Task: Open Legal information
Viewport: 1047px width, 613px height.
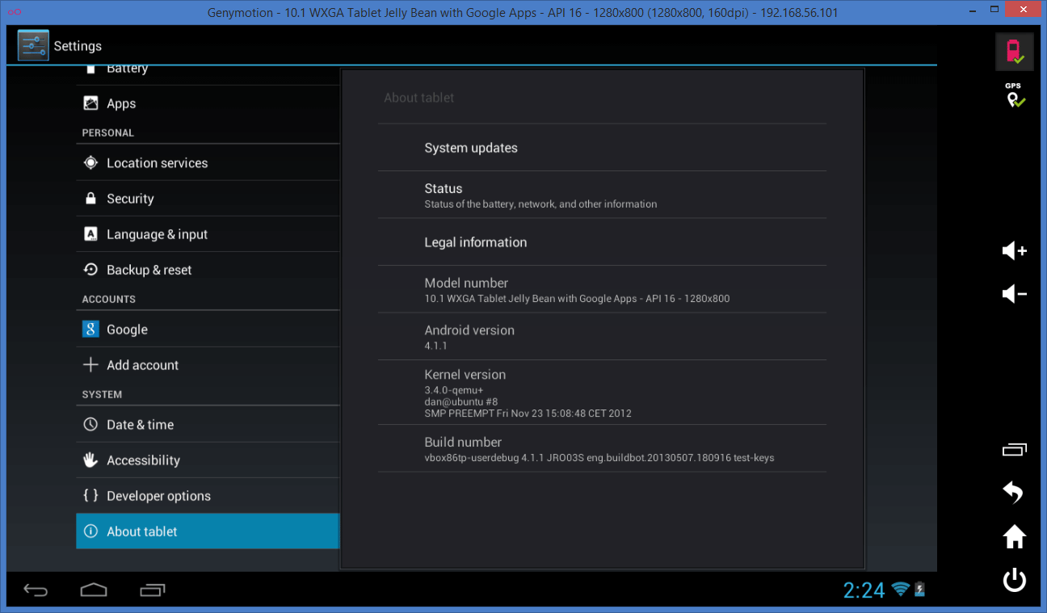Action: 602,242
